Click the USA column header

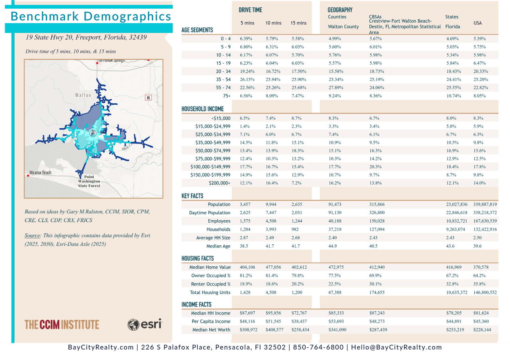[x=477, y=23]
